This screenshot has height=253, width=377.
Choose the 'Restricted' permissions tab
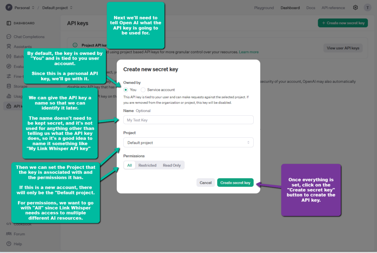(147, 165)
